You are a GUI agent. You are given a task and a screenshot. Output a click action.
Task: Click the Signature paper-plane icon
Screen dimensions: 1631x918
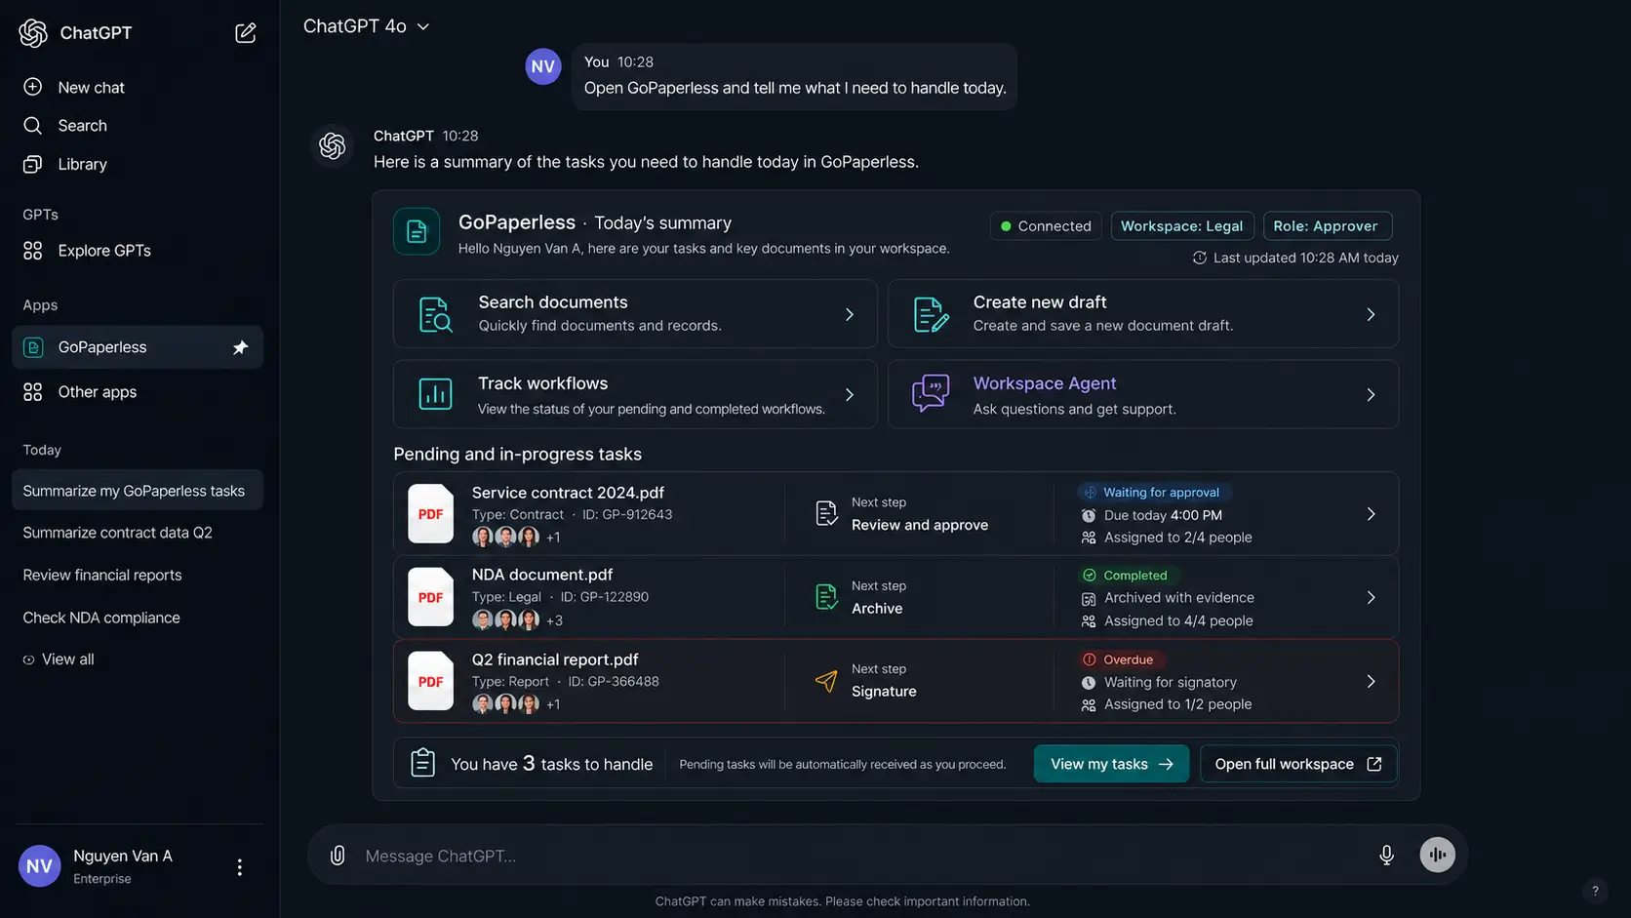826,680
